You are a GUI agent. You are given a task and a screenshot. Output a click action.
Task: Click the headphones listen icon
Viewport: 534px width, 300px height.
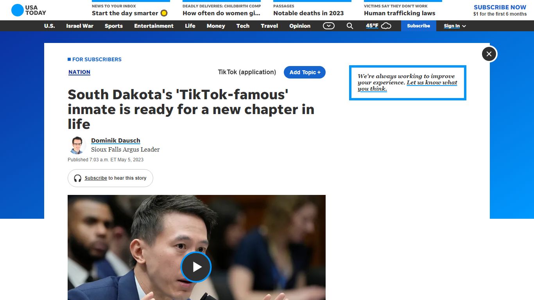click(x=78, y=178)
